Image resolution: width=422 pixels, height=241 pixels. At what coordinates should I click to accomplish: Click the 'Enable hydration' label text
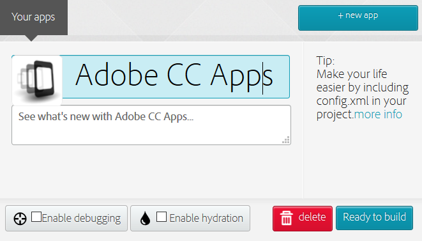pos(206,218)
